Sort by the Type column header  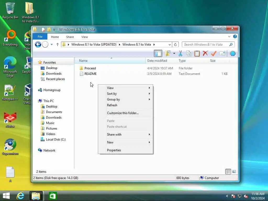point(193,61)
